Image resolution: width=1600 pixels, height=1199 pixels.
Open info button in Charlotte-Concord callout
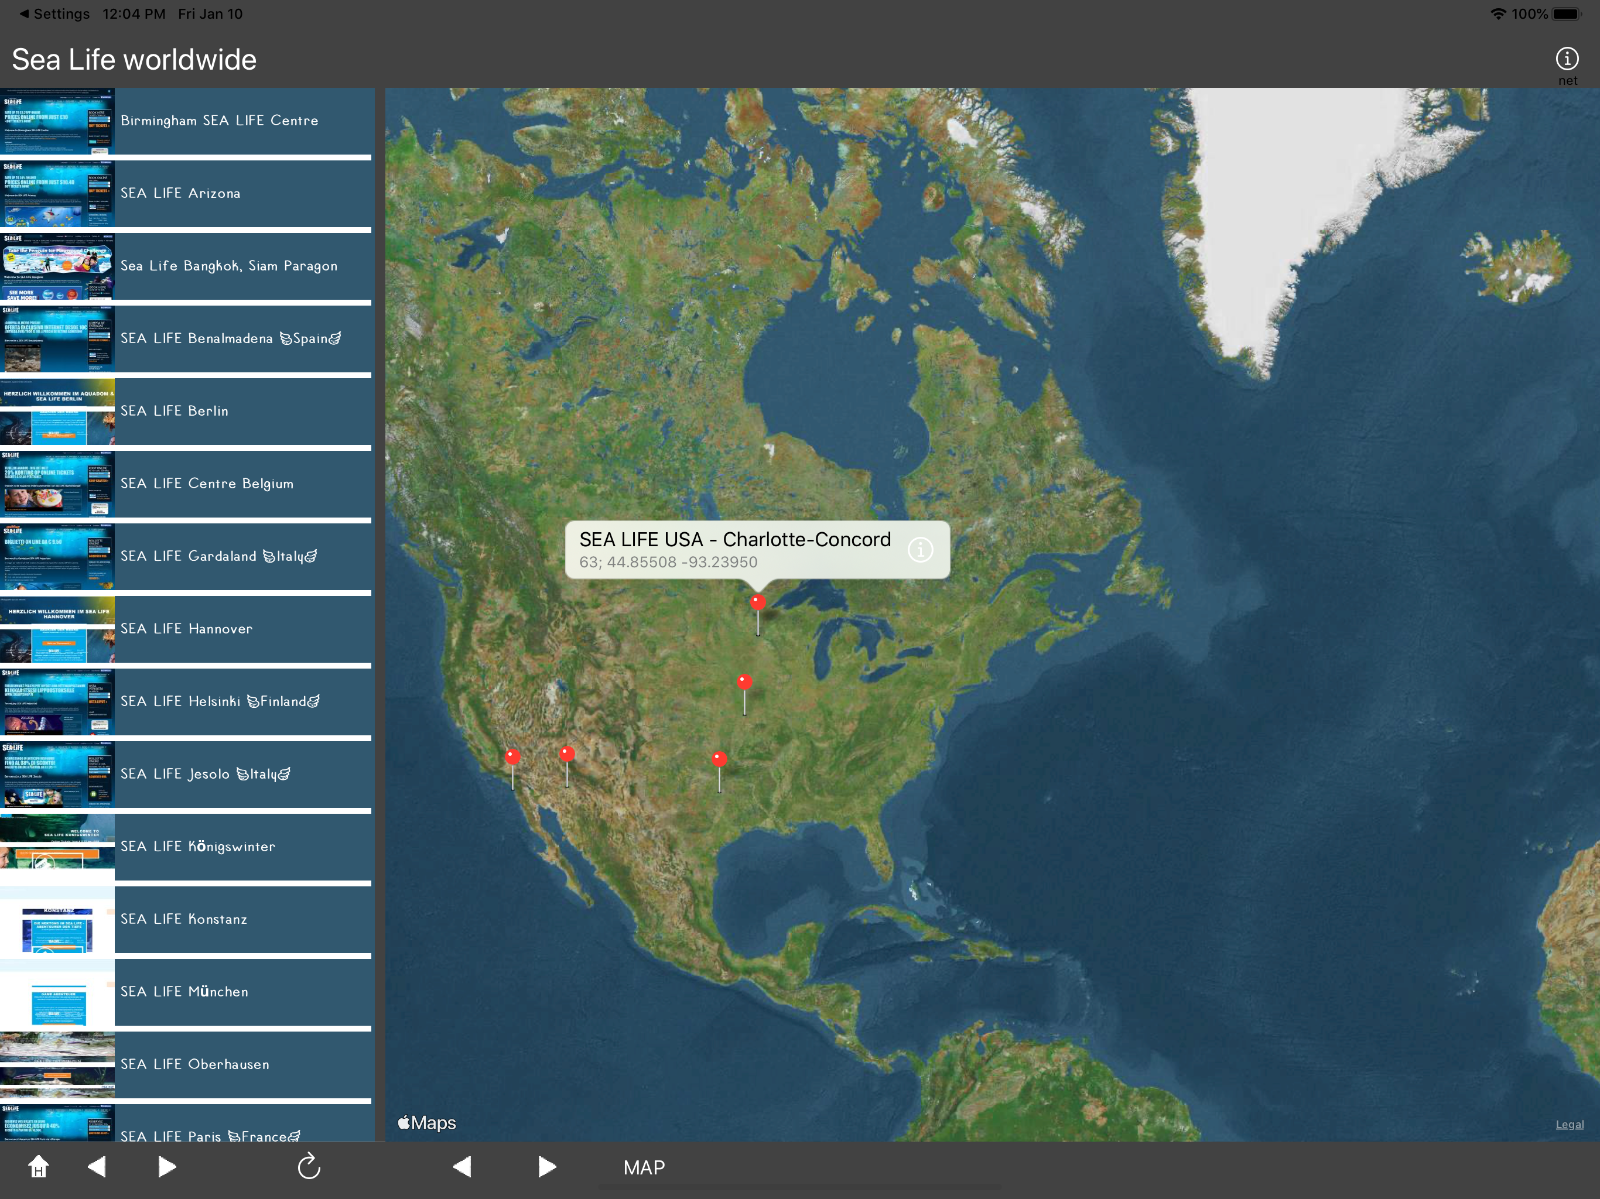click(920, 550)
